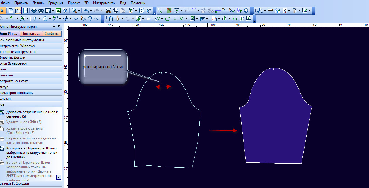Open the Инструменты menu
Screen dimensions: 369x188
pos(104,3)
